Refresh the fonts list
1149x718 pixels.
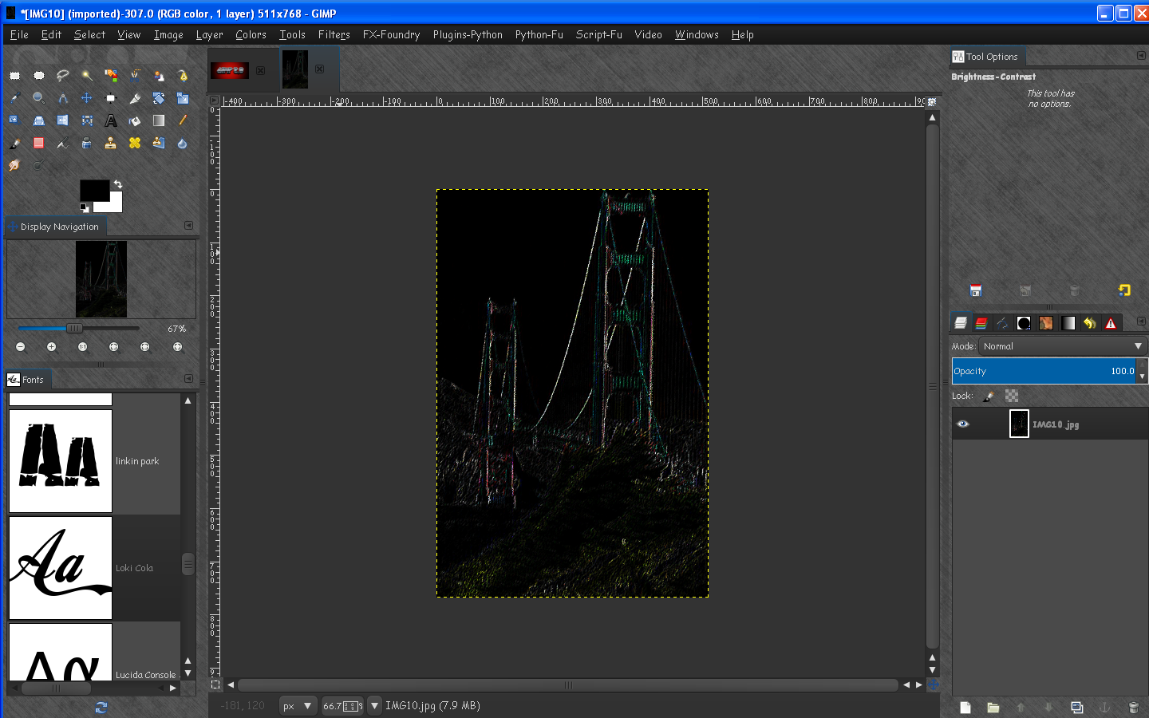[x=101, y=707]
